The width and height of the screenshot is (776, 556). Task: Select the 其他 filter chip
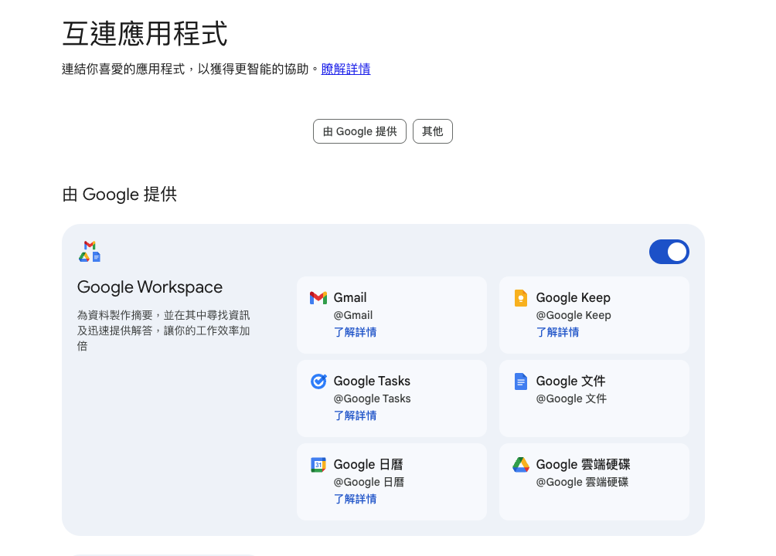click(433, 131)
